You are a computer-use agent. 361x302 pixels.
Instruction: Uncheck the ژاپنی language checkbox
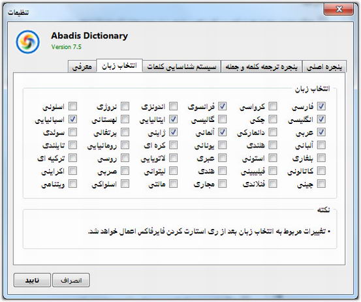tap(173, 132)
